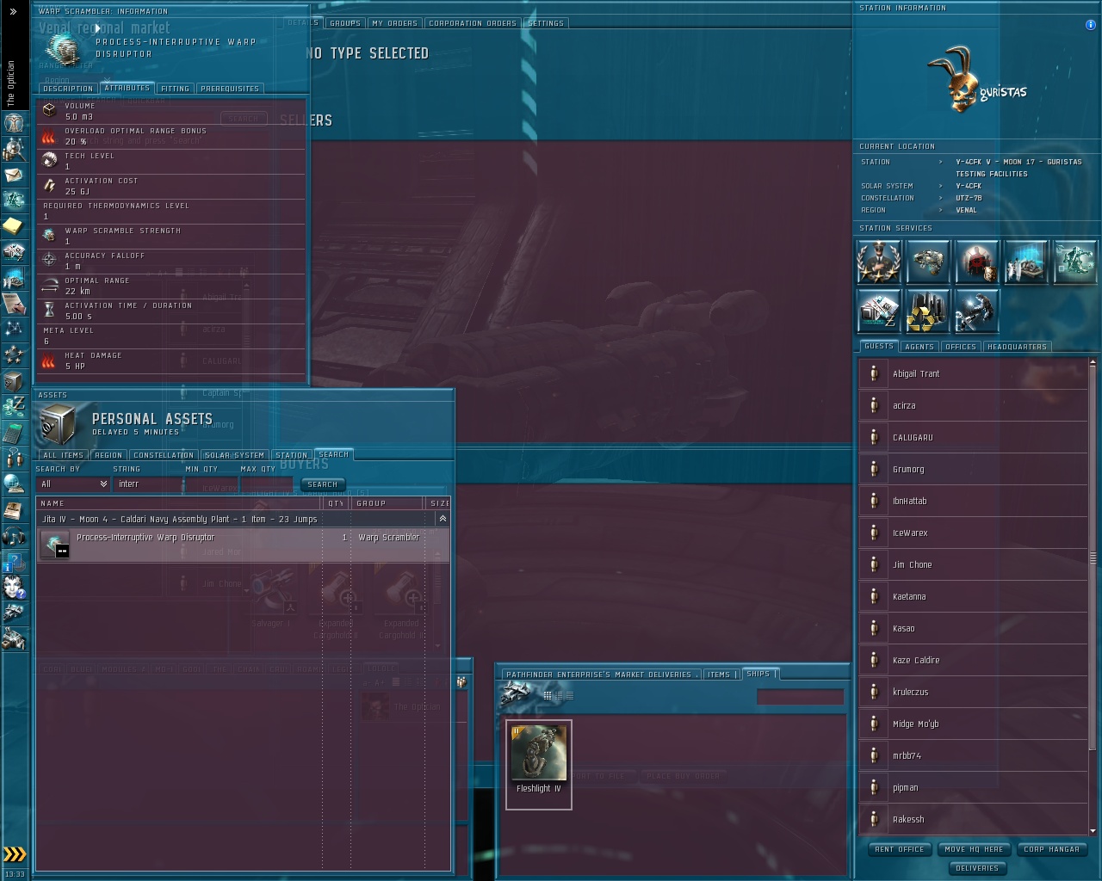Click the Rent Office button
Image resolution: width=1102 pixels, height=881 pixels.
[x=900, y=849]
